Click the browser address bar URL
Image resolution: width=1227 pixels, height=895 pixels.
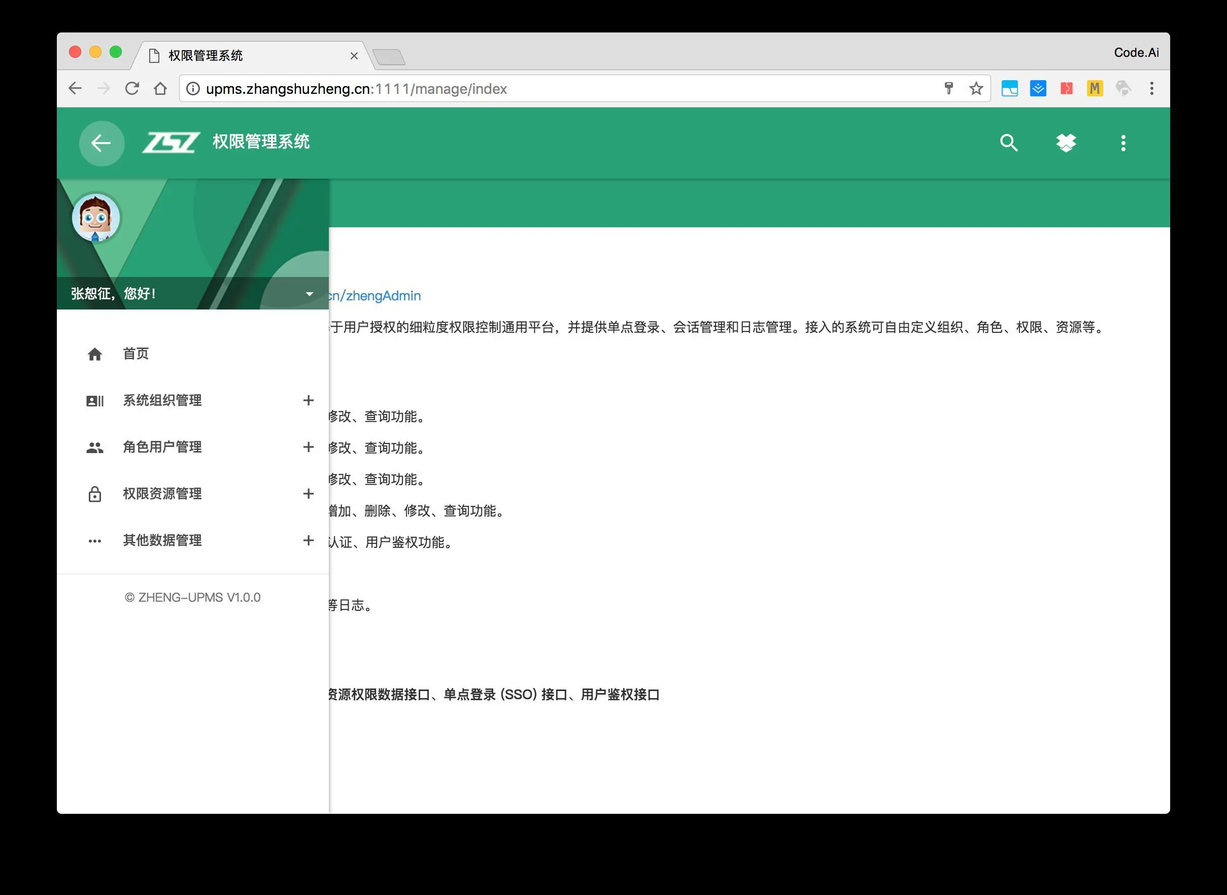[356, 89]
